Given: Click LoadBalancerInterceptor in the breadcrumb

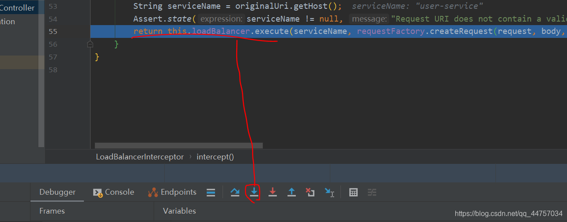Looking at the screenshot, I should point(140,157).
